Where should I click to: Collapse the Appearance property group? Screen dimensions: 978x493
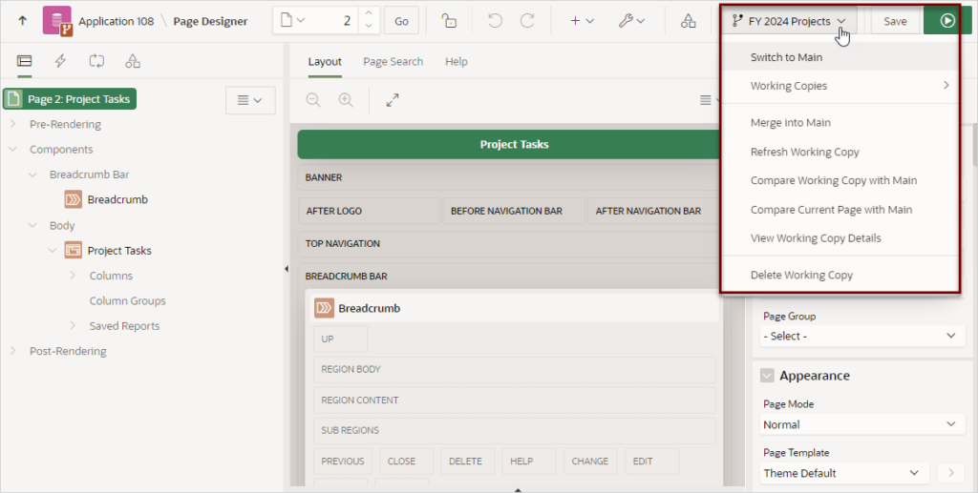click(x=767, y=376)
